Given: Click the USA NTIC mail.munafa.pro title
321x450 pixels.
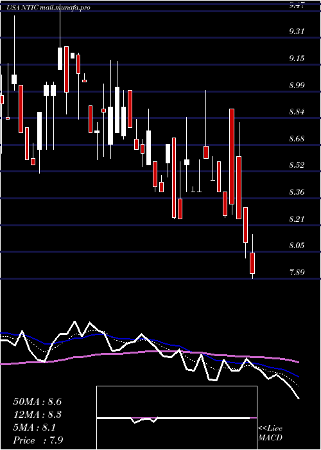Looking at the screenshot, I should (49, 8).
